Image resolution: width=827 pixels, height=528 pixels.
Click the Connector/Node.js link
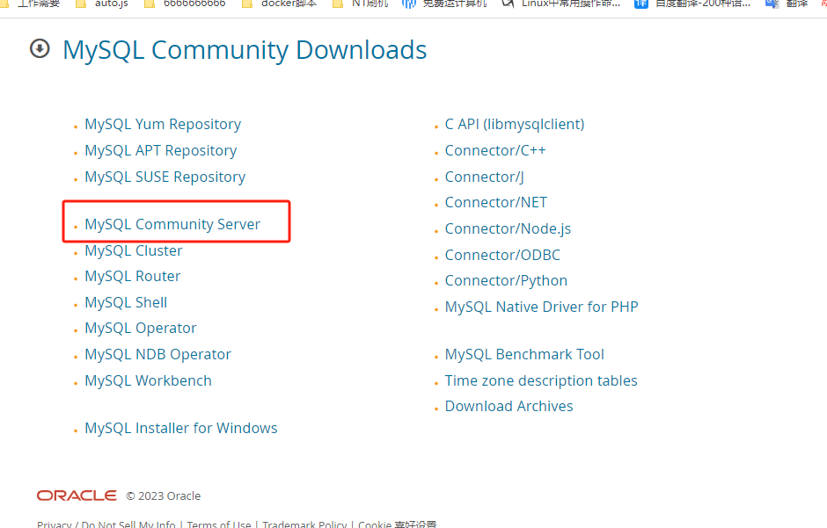pos(508,228)
